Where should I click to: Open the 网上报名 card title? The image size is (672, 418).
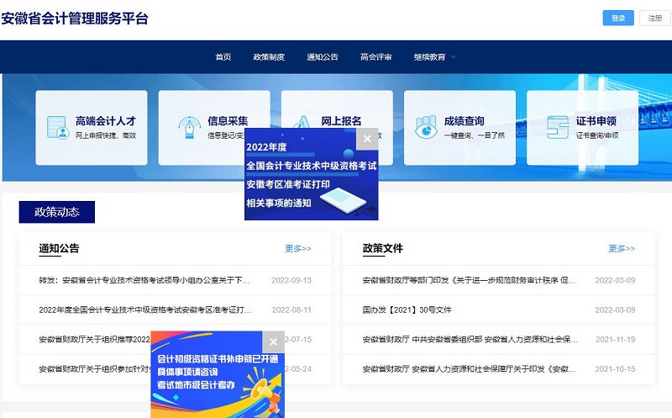pyautogui.click(x=341, y=121)
